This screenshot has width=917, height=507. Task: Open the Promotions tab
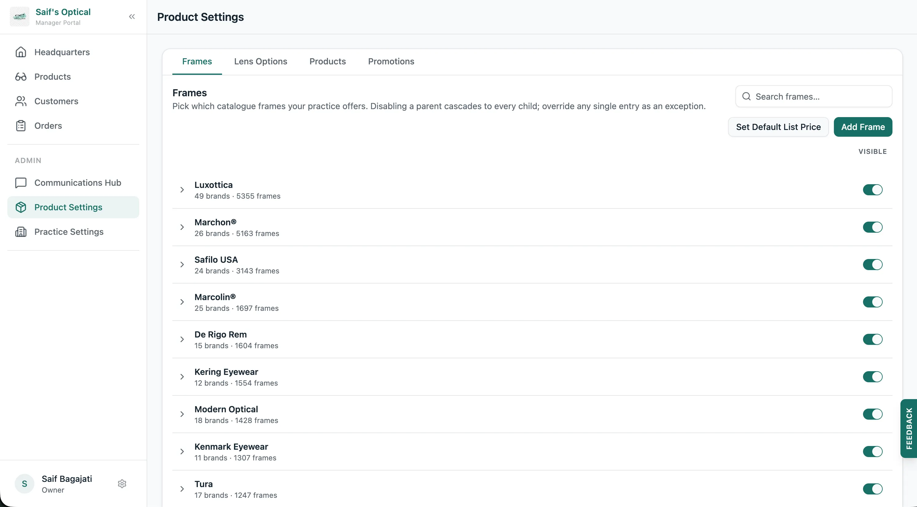391,61
